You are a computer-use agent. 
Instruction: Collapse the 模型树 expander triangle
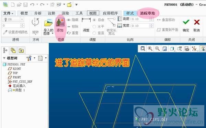click(x=4, y=58)
